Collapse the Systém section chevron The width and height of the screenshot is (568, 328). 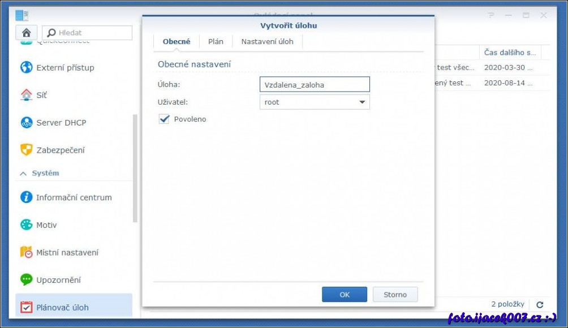point(23,174)
